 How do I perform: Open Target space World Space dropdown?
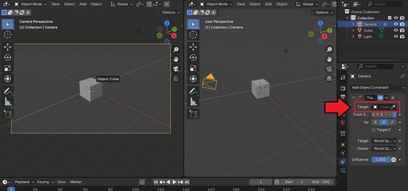coord(384,141)
